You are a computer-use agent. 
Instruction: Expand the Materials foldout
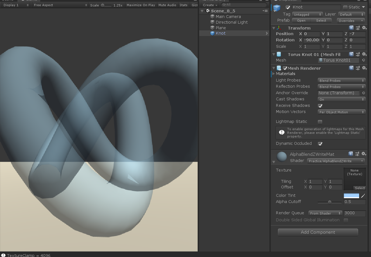pos(273,74)
